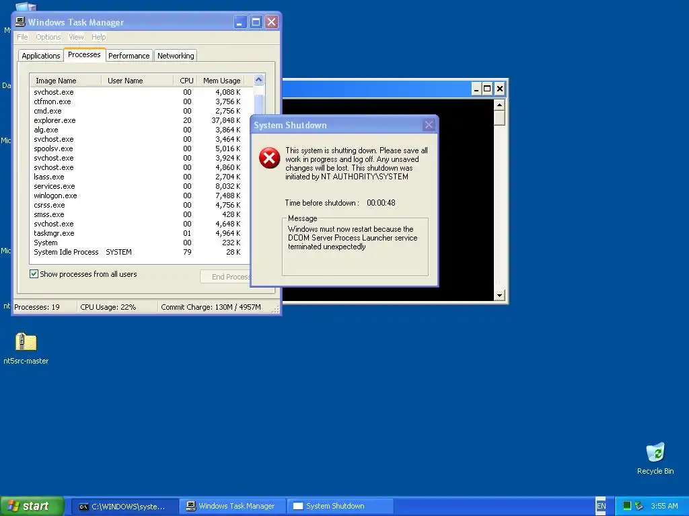Select the winlogon.exe process row

[x=141, y=196]
